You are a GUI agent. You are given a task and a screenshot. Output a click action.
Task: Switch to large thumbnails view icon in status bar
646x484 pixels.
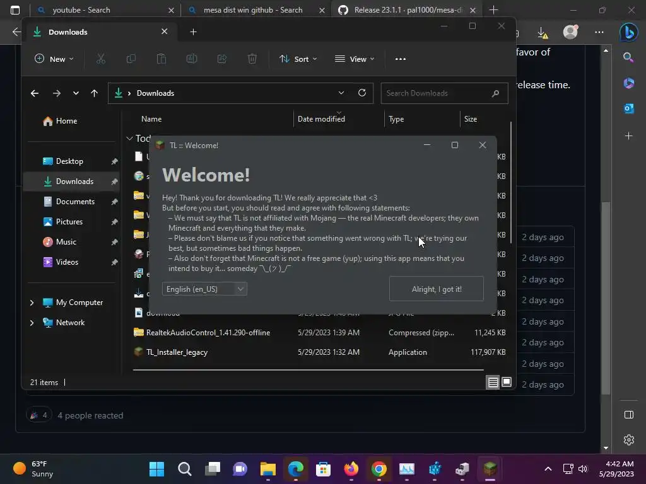[507, 382]
